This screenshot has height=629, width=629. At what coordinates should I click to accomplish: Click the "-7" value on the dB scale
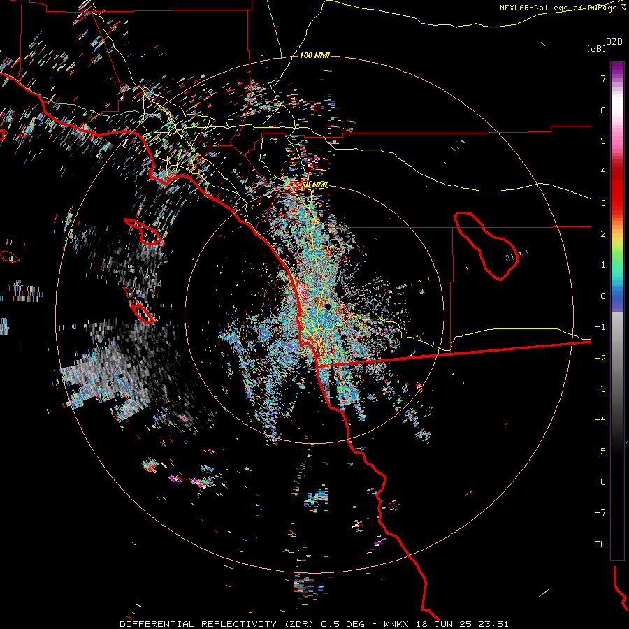[600, 513]
